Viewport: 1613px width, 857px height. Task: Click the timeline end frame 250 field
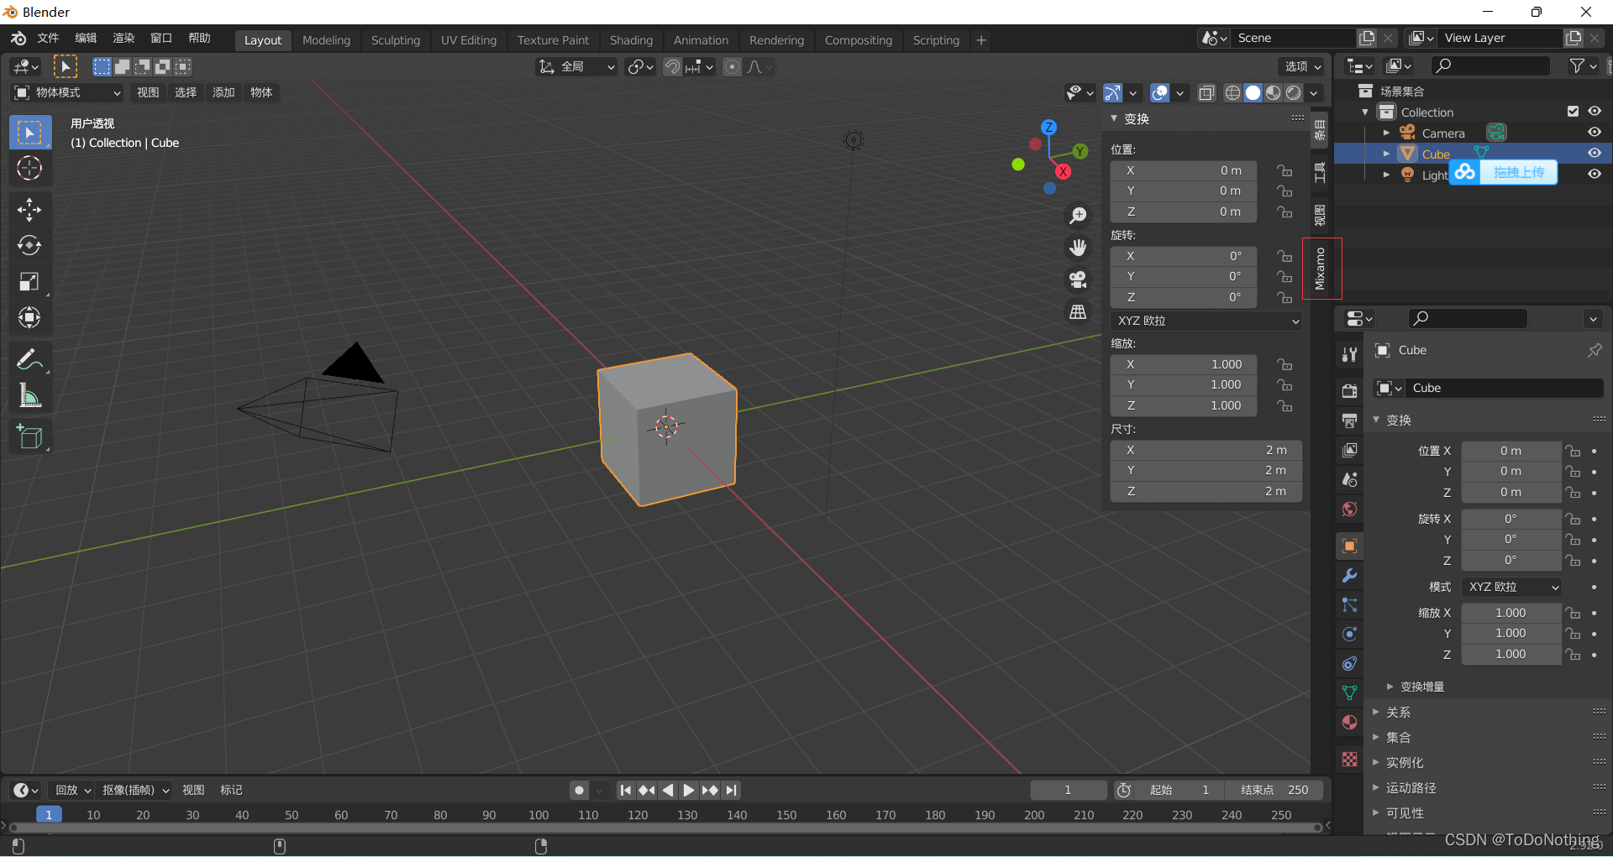(x=1274, y=791)
